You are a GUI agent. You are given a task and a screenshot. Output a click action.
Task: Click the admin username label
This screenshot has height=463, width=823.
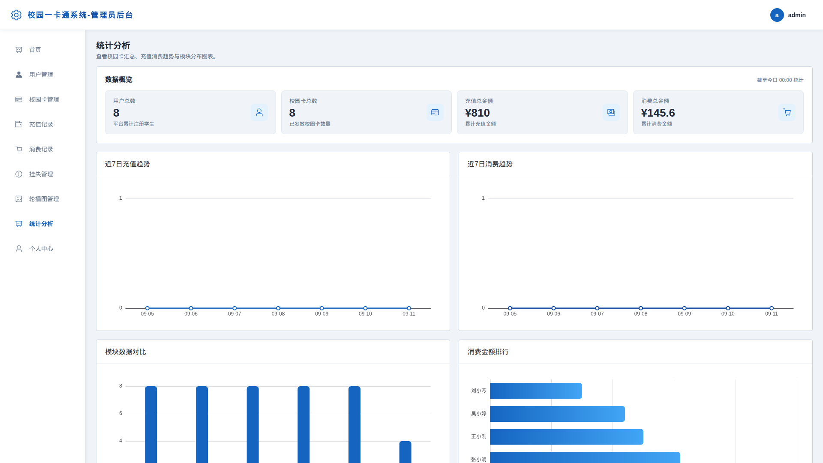pos(797,15)
